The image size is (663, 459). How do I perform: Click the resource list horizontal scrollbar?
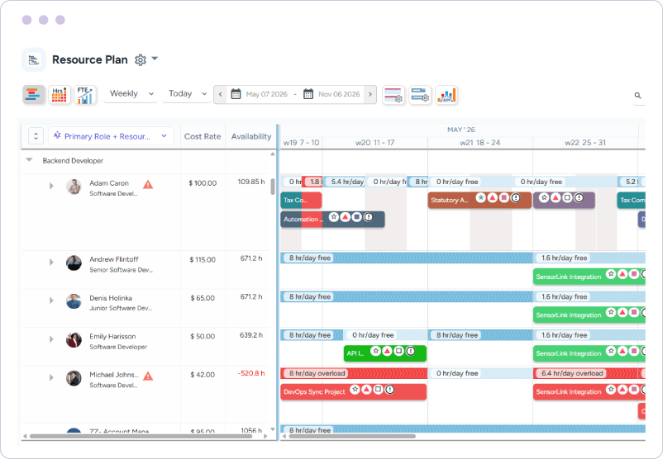coord(141,436)
